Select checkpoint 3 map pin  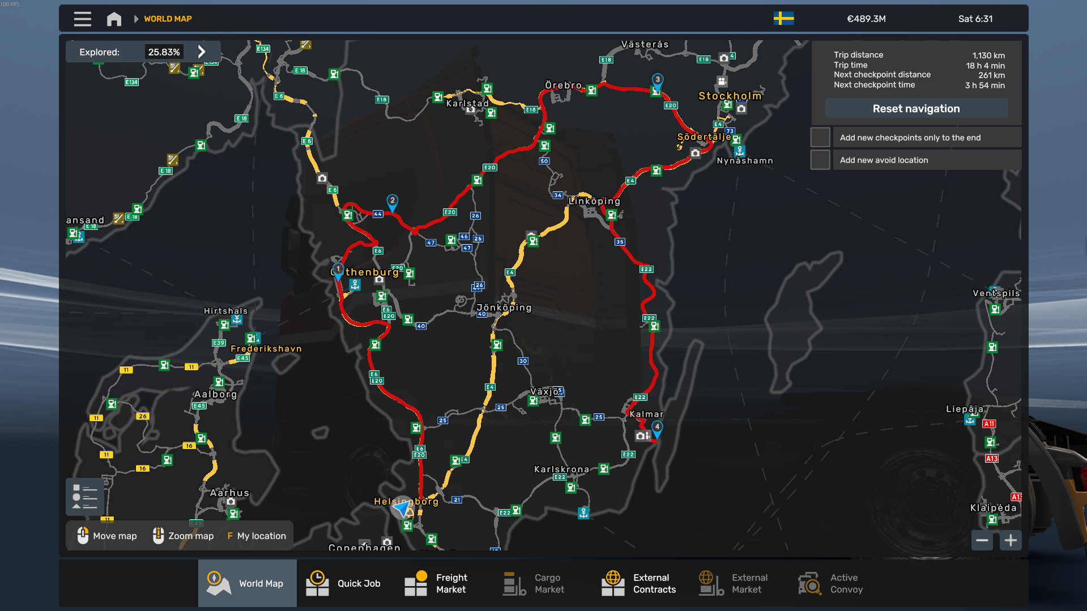(657, 80)
